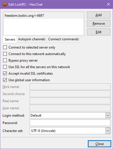Click the Password input field
The height and width of the screenshot is (149, 113).
click(x=70, y=123)
